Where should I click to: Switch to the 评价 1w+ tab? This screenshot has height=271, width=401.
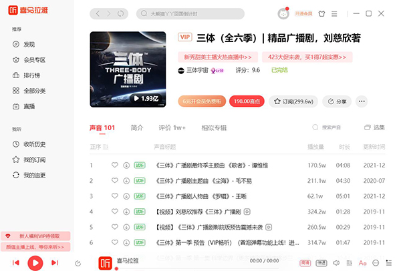click(x=172, y=127)
